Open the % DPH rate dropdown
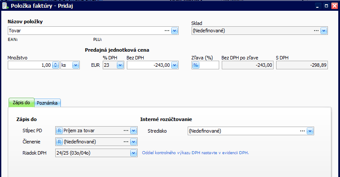Image resolution: width=340 pixels, height=177 pixels. click(x=120, y=65)
